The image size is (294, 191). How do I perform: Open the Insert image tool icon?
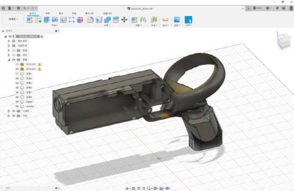(176, 20)
